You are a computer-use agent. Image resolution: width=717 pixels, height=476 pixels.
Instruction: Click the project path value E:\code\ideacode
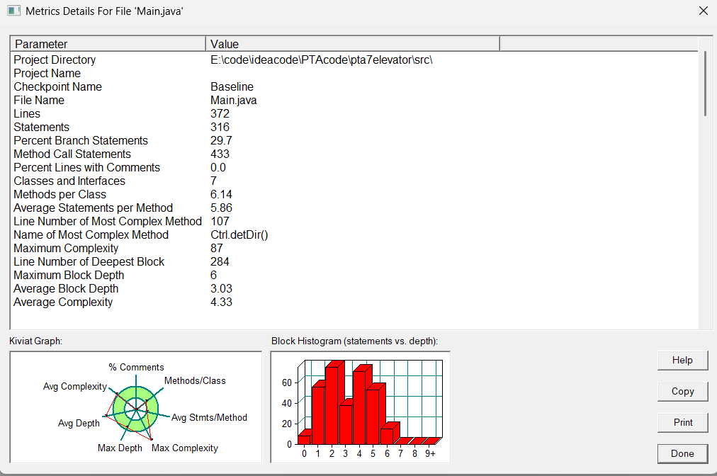pos(322,60)
